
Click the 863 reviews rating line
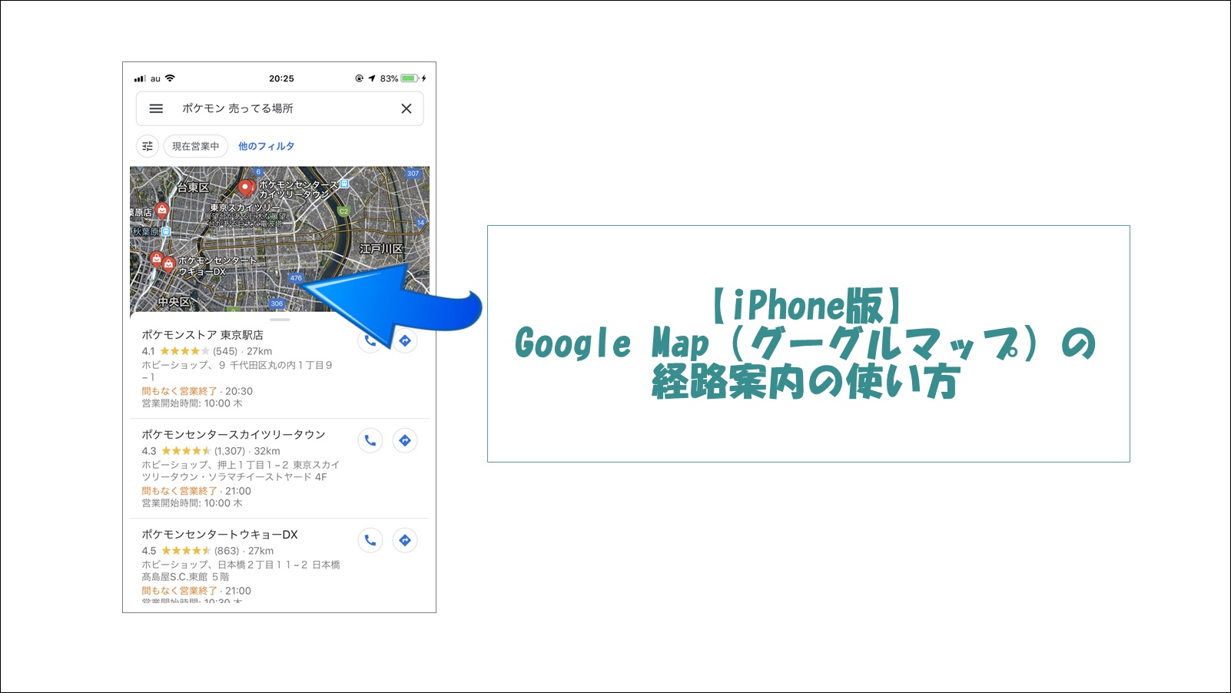[207, 551]
